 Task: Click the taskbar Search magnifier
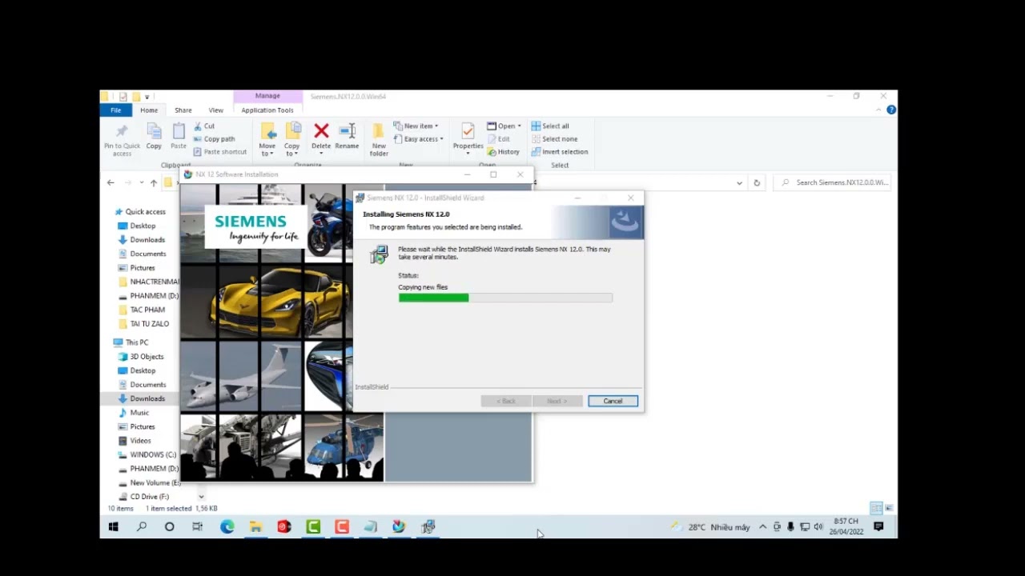pyautogui.click(x=142, y=526)
